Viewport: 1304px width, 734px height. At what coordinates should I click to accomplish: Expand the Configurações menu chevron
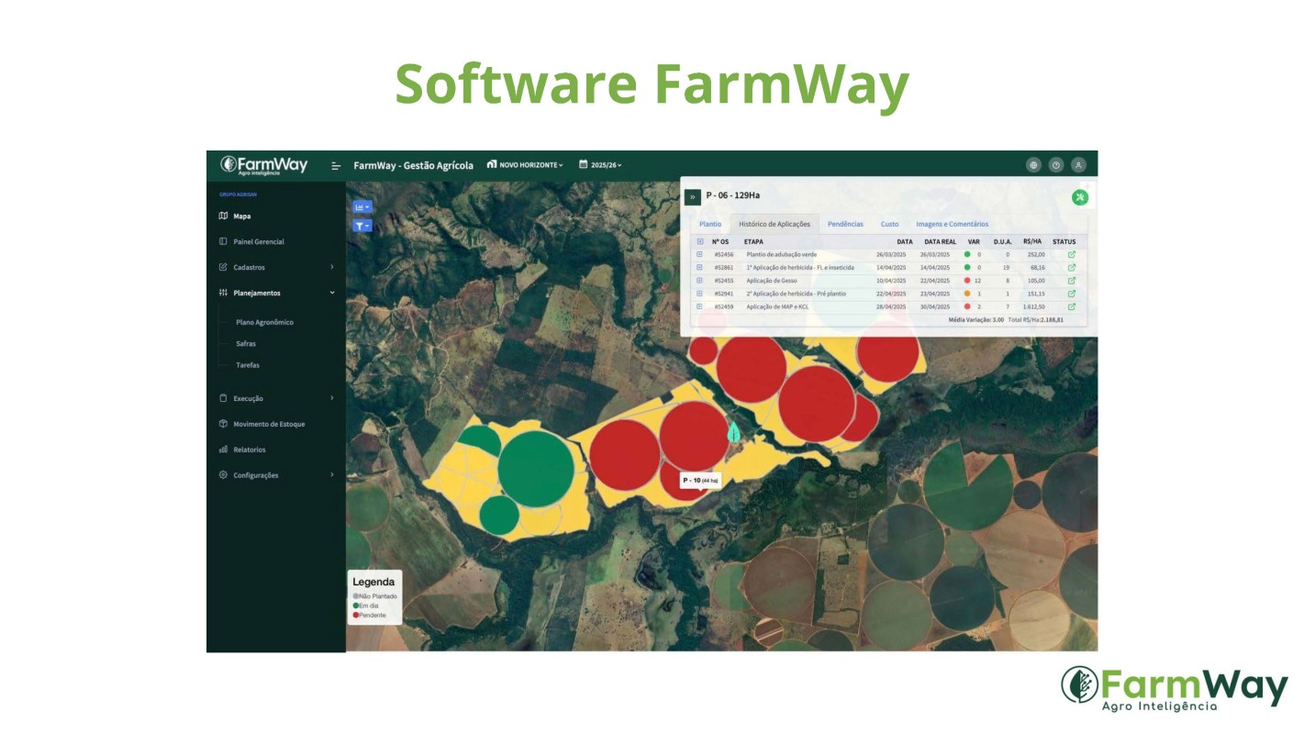tap(332, 475)
